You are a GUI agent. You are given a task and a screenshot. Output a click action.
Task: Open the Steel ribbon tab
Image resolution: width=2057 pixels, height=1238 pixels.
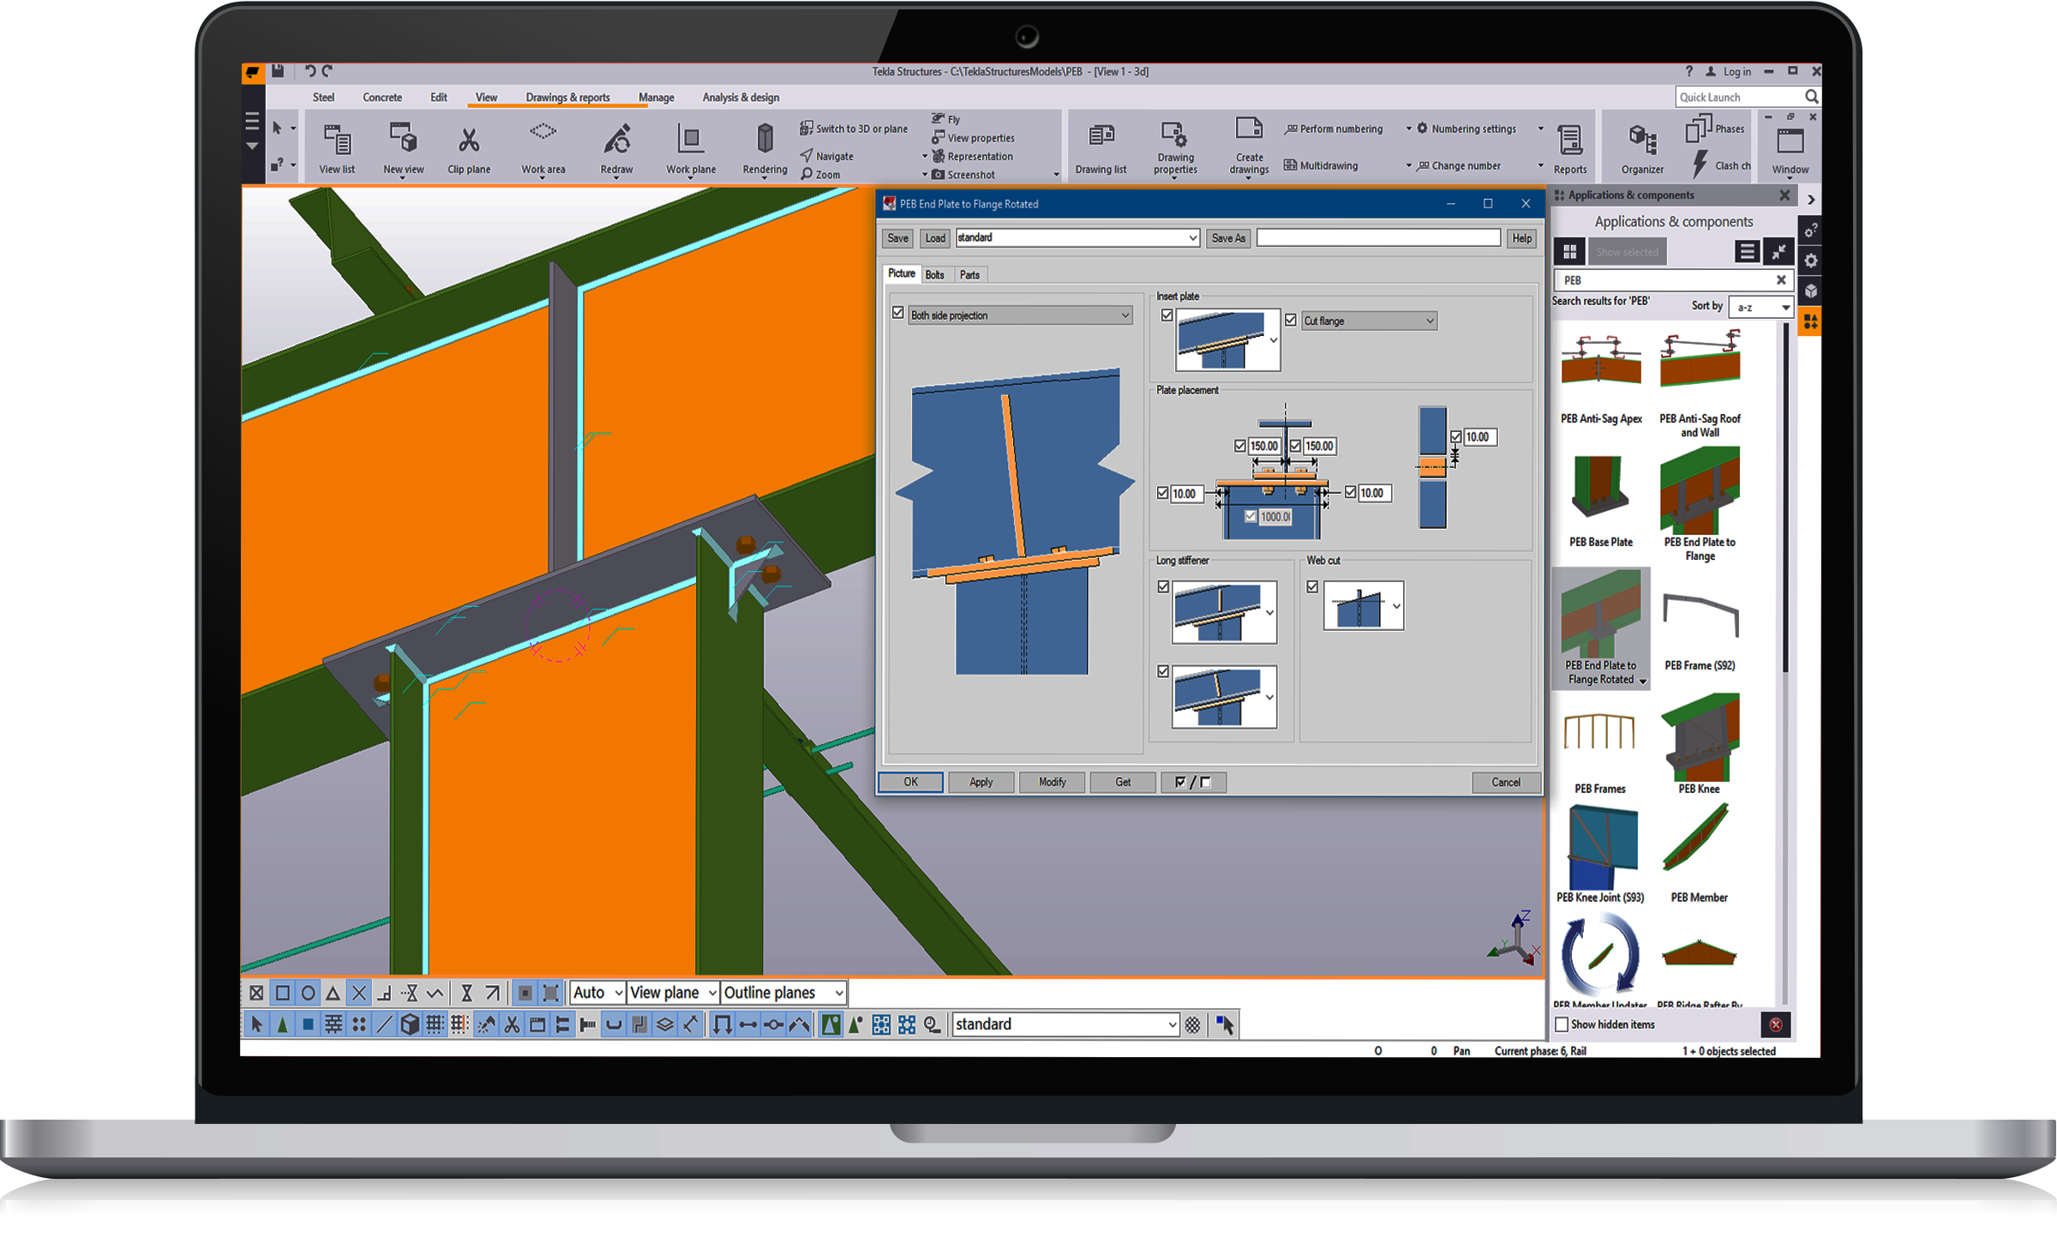(x=323, y=97)
